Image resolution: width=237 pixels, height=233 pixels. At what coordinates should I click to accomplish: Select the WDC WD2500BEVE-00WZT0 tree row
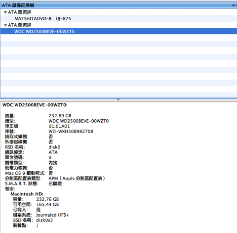(x=118, y=32)
